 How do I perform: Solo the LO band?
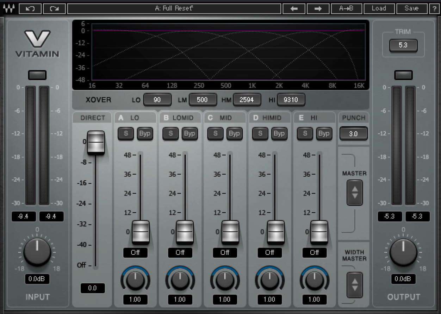(125, 133)
